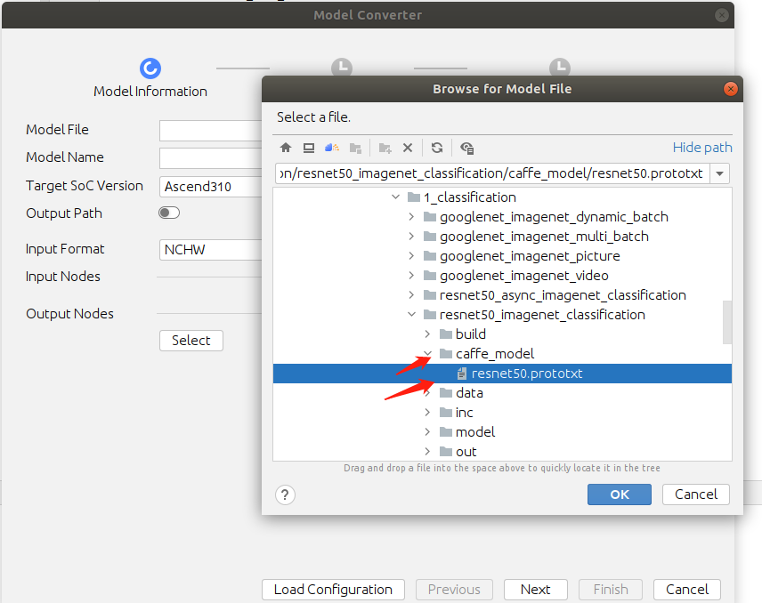The height and width of the screenshot is (603, 762).
Task: Collapse the 1_classification folder
Action: [x=395, y=197]
